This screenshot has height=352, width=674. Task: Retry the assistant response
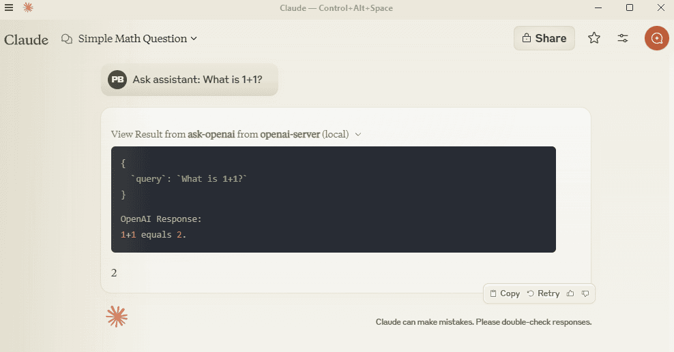(543, 293)
